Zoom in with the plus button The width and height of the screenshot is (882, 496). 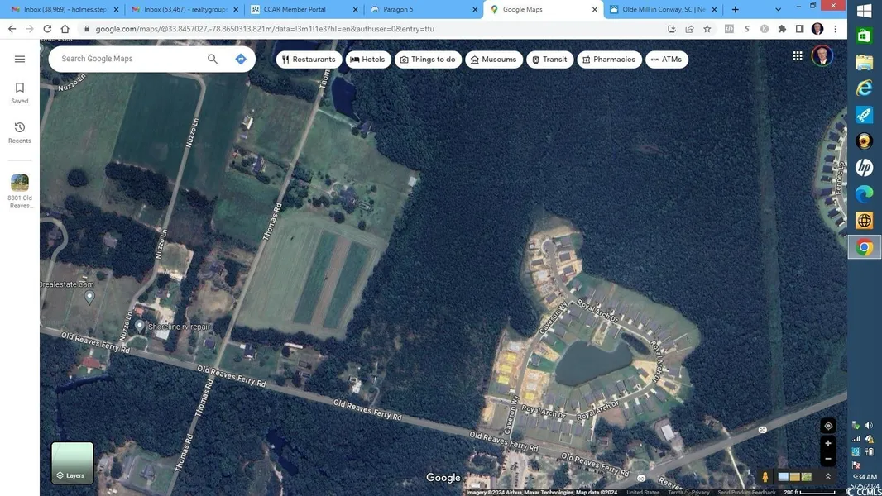(x=827, y=444)
